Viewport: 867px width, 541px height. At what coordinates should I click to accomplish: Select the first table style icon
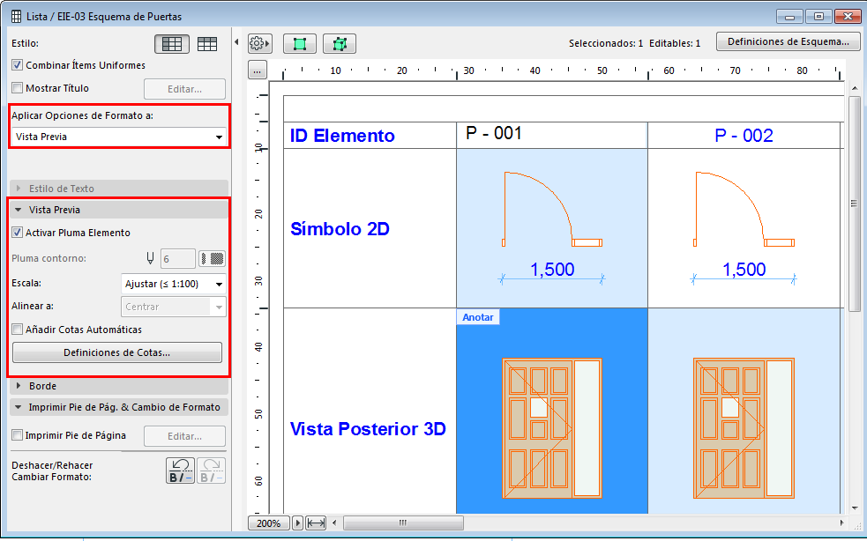173,43
